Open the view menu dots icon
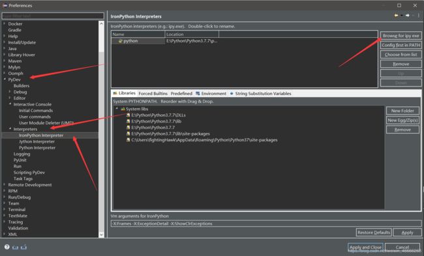The height and width of the screenshot is (256, 424). (419, 16)
